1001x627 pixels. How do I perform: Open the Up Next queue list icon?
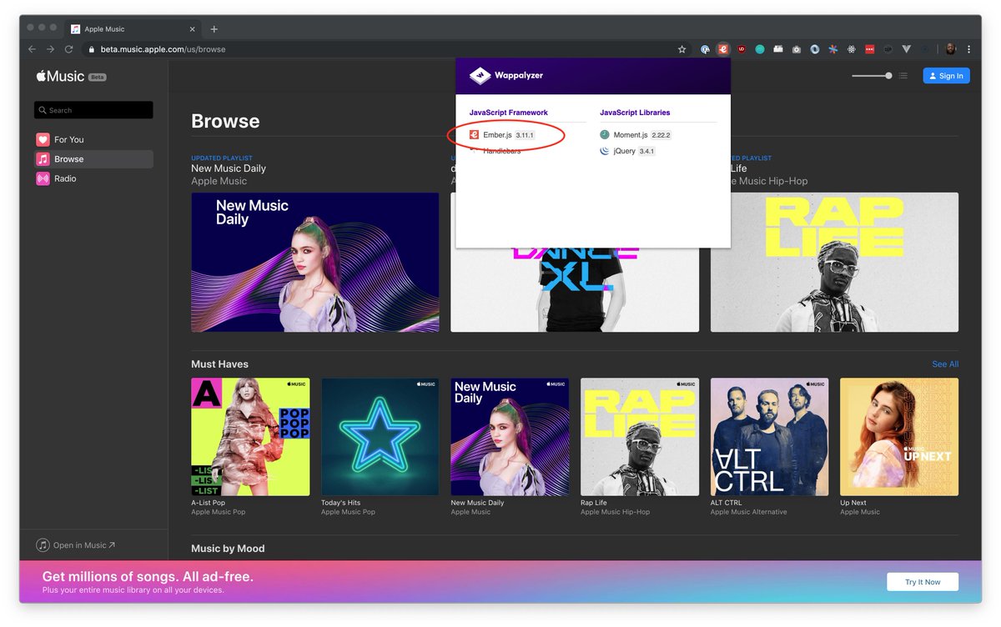(x=903, y=76)
